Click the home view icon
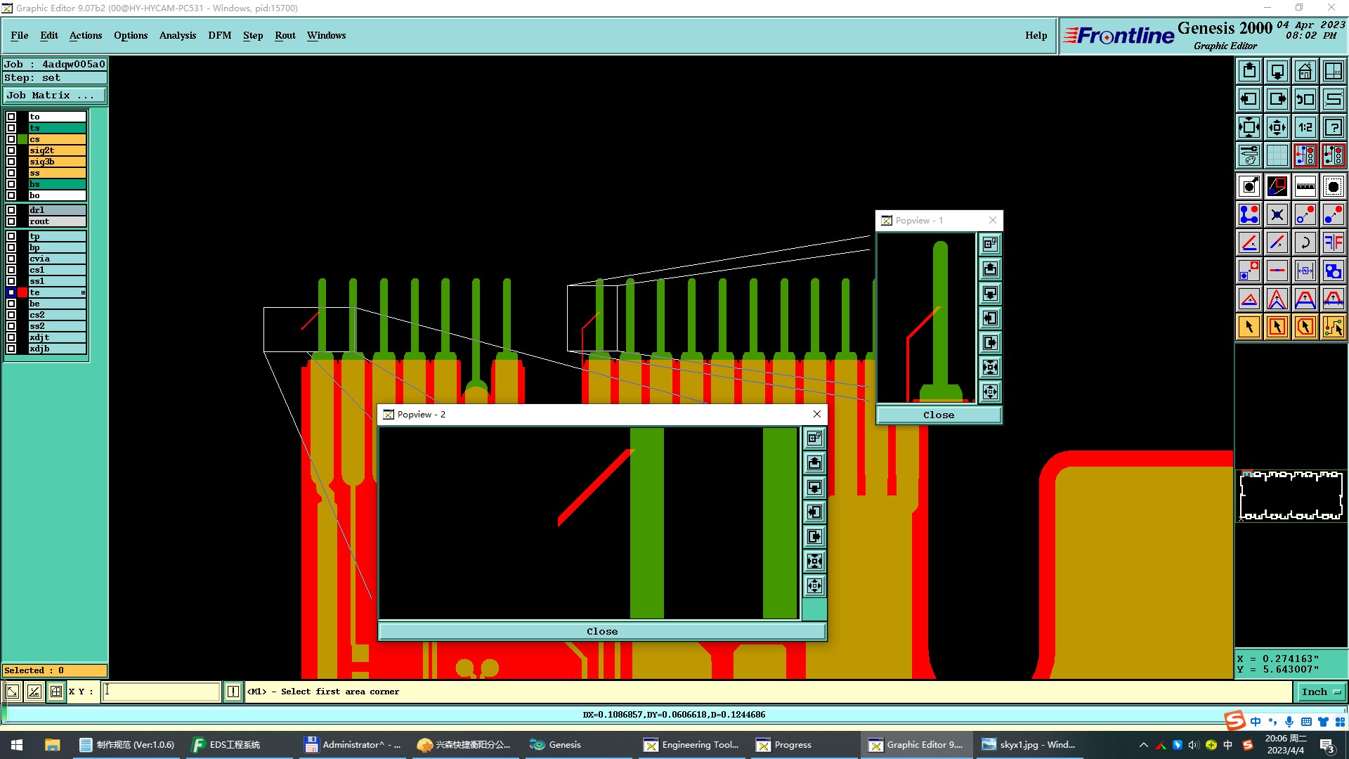 [x=1305, y=71]
